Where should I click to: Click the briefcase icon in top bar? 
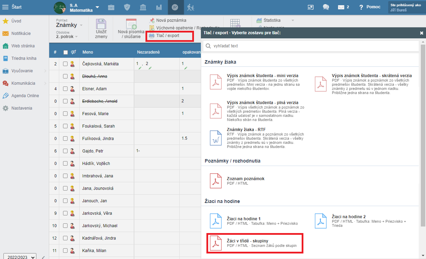111,7
